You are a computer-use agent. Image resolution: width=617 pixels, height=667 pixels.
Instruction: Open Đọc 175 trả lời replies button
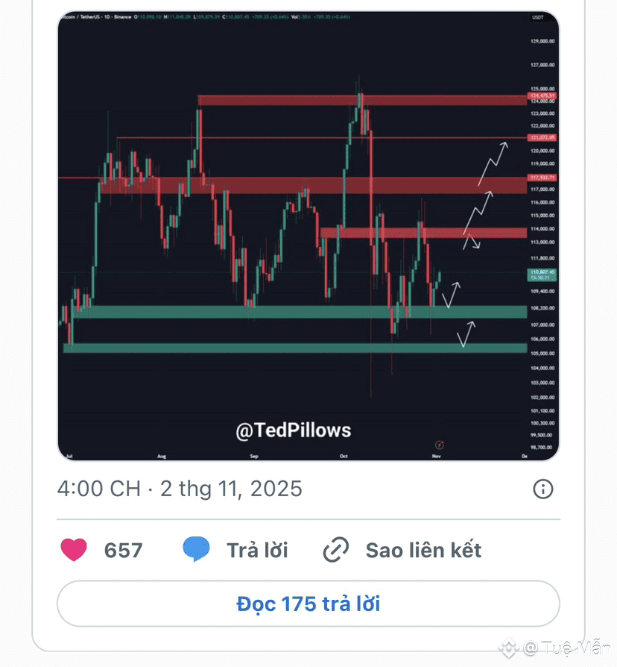(x=308, y=603)
